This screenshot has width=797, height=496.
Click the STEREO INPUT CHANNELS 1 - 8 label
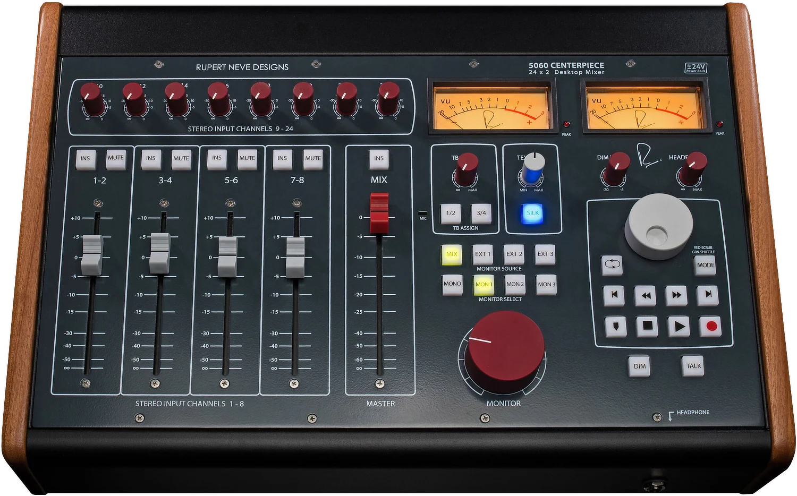click(x=190, y=404)
